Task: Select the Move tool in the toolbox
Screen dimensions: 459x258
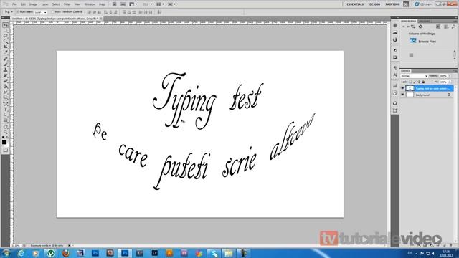Action: [x=5, y=25]
